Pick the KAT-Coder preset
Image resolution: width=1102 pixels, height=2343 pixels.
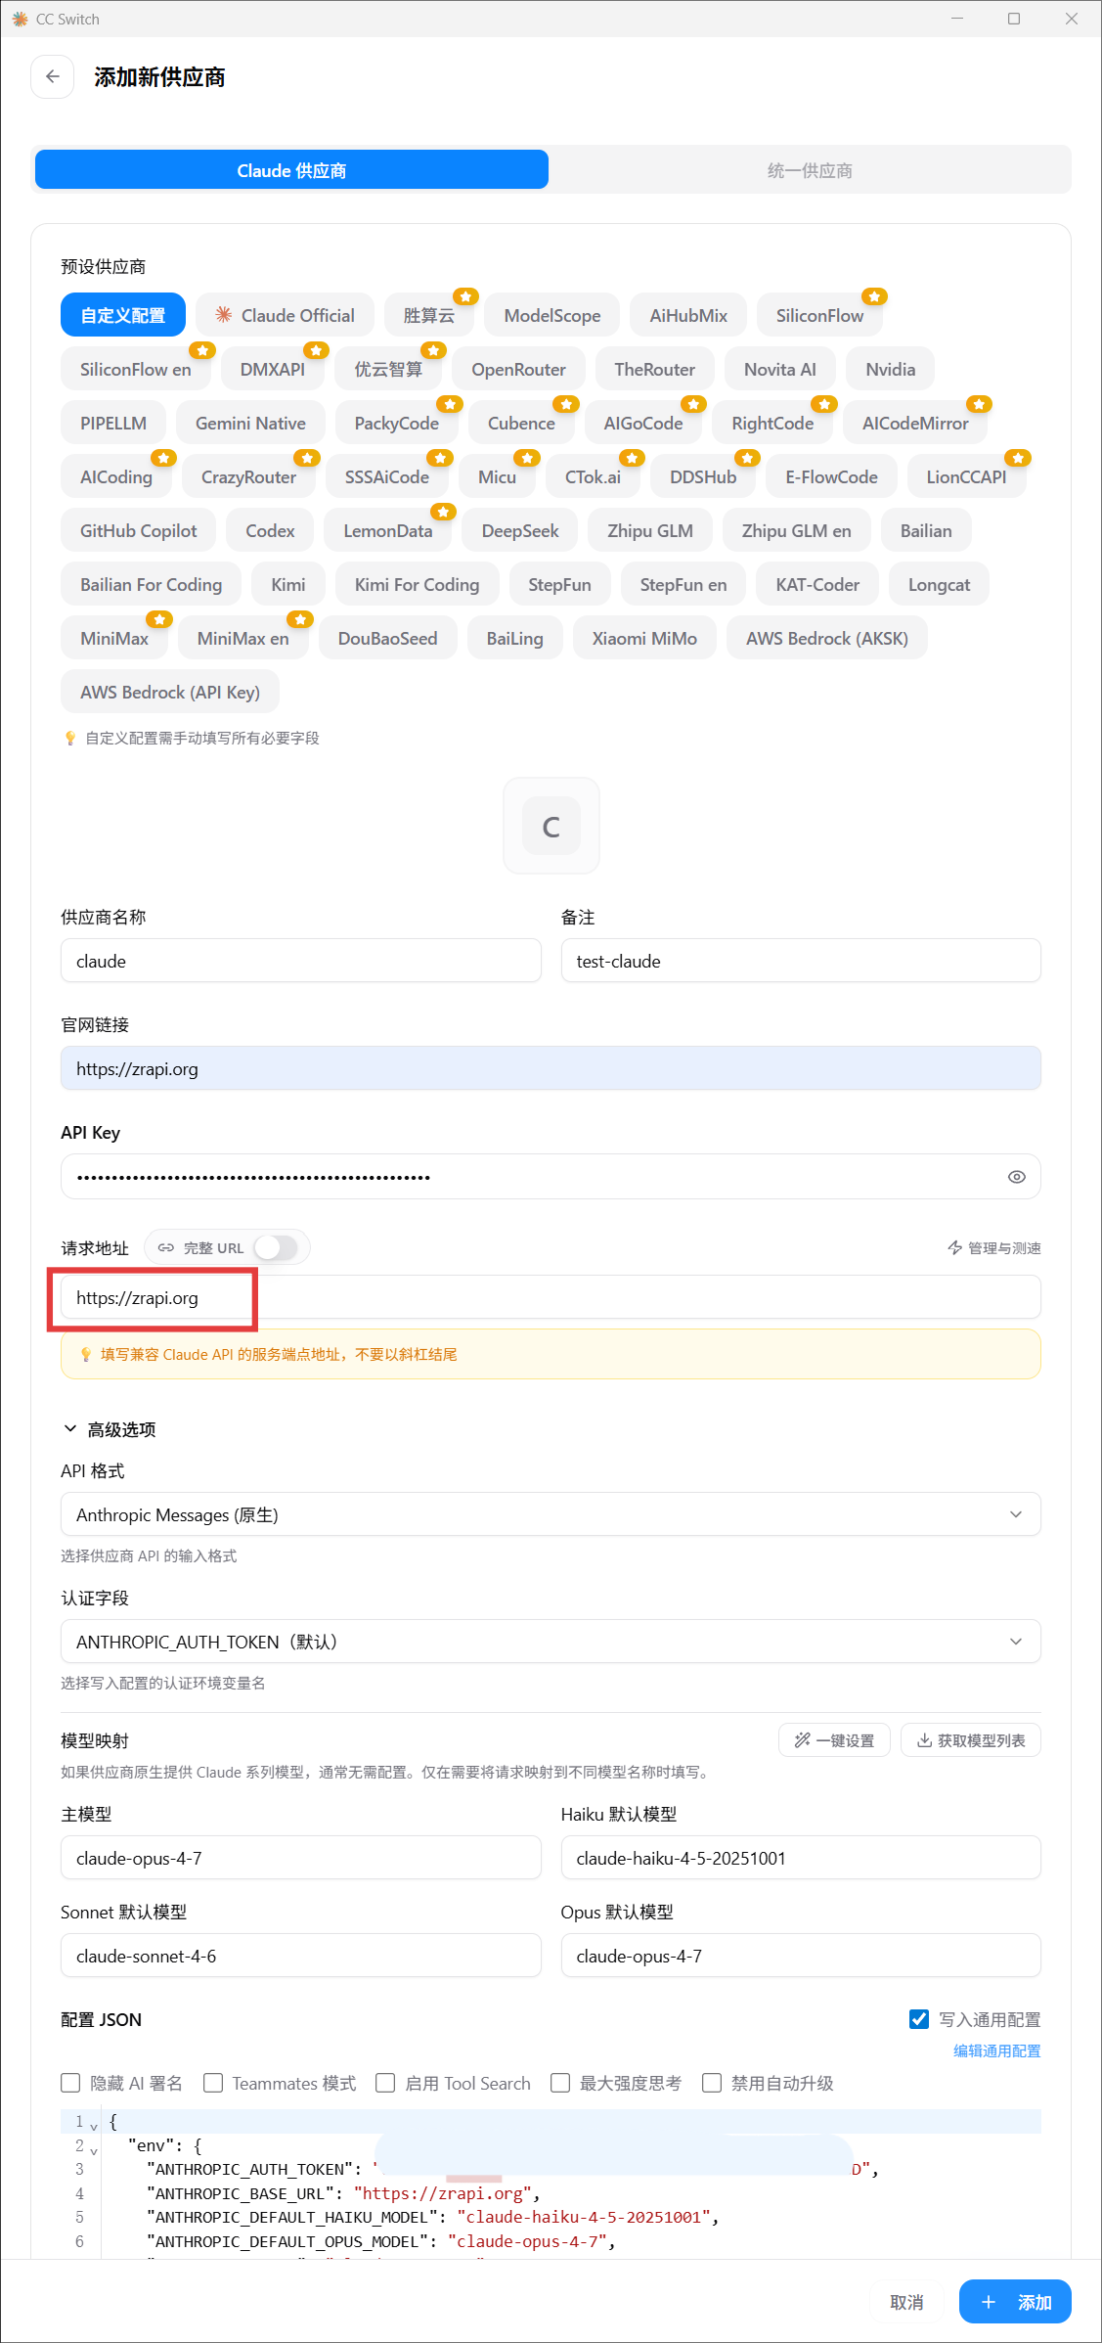tap(817, 584)
